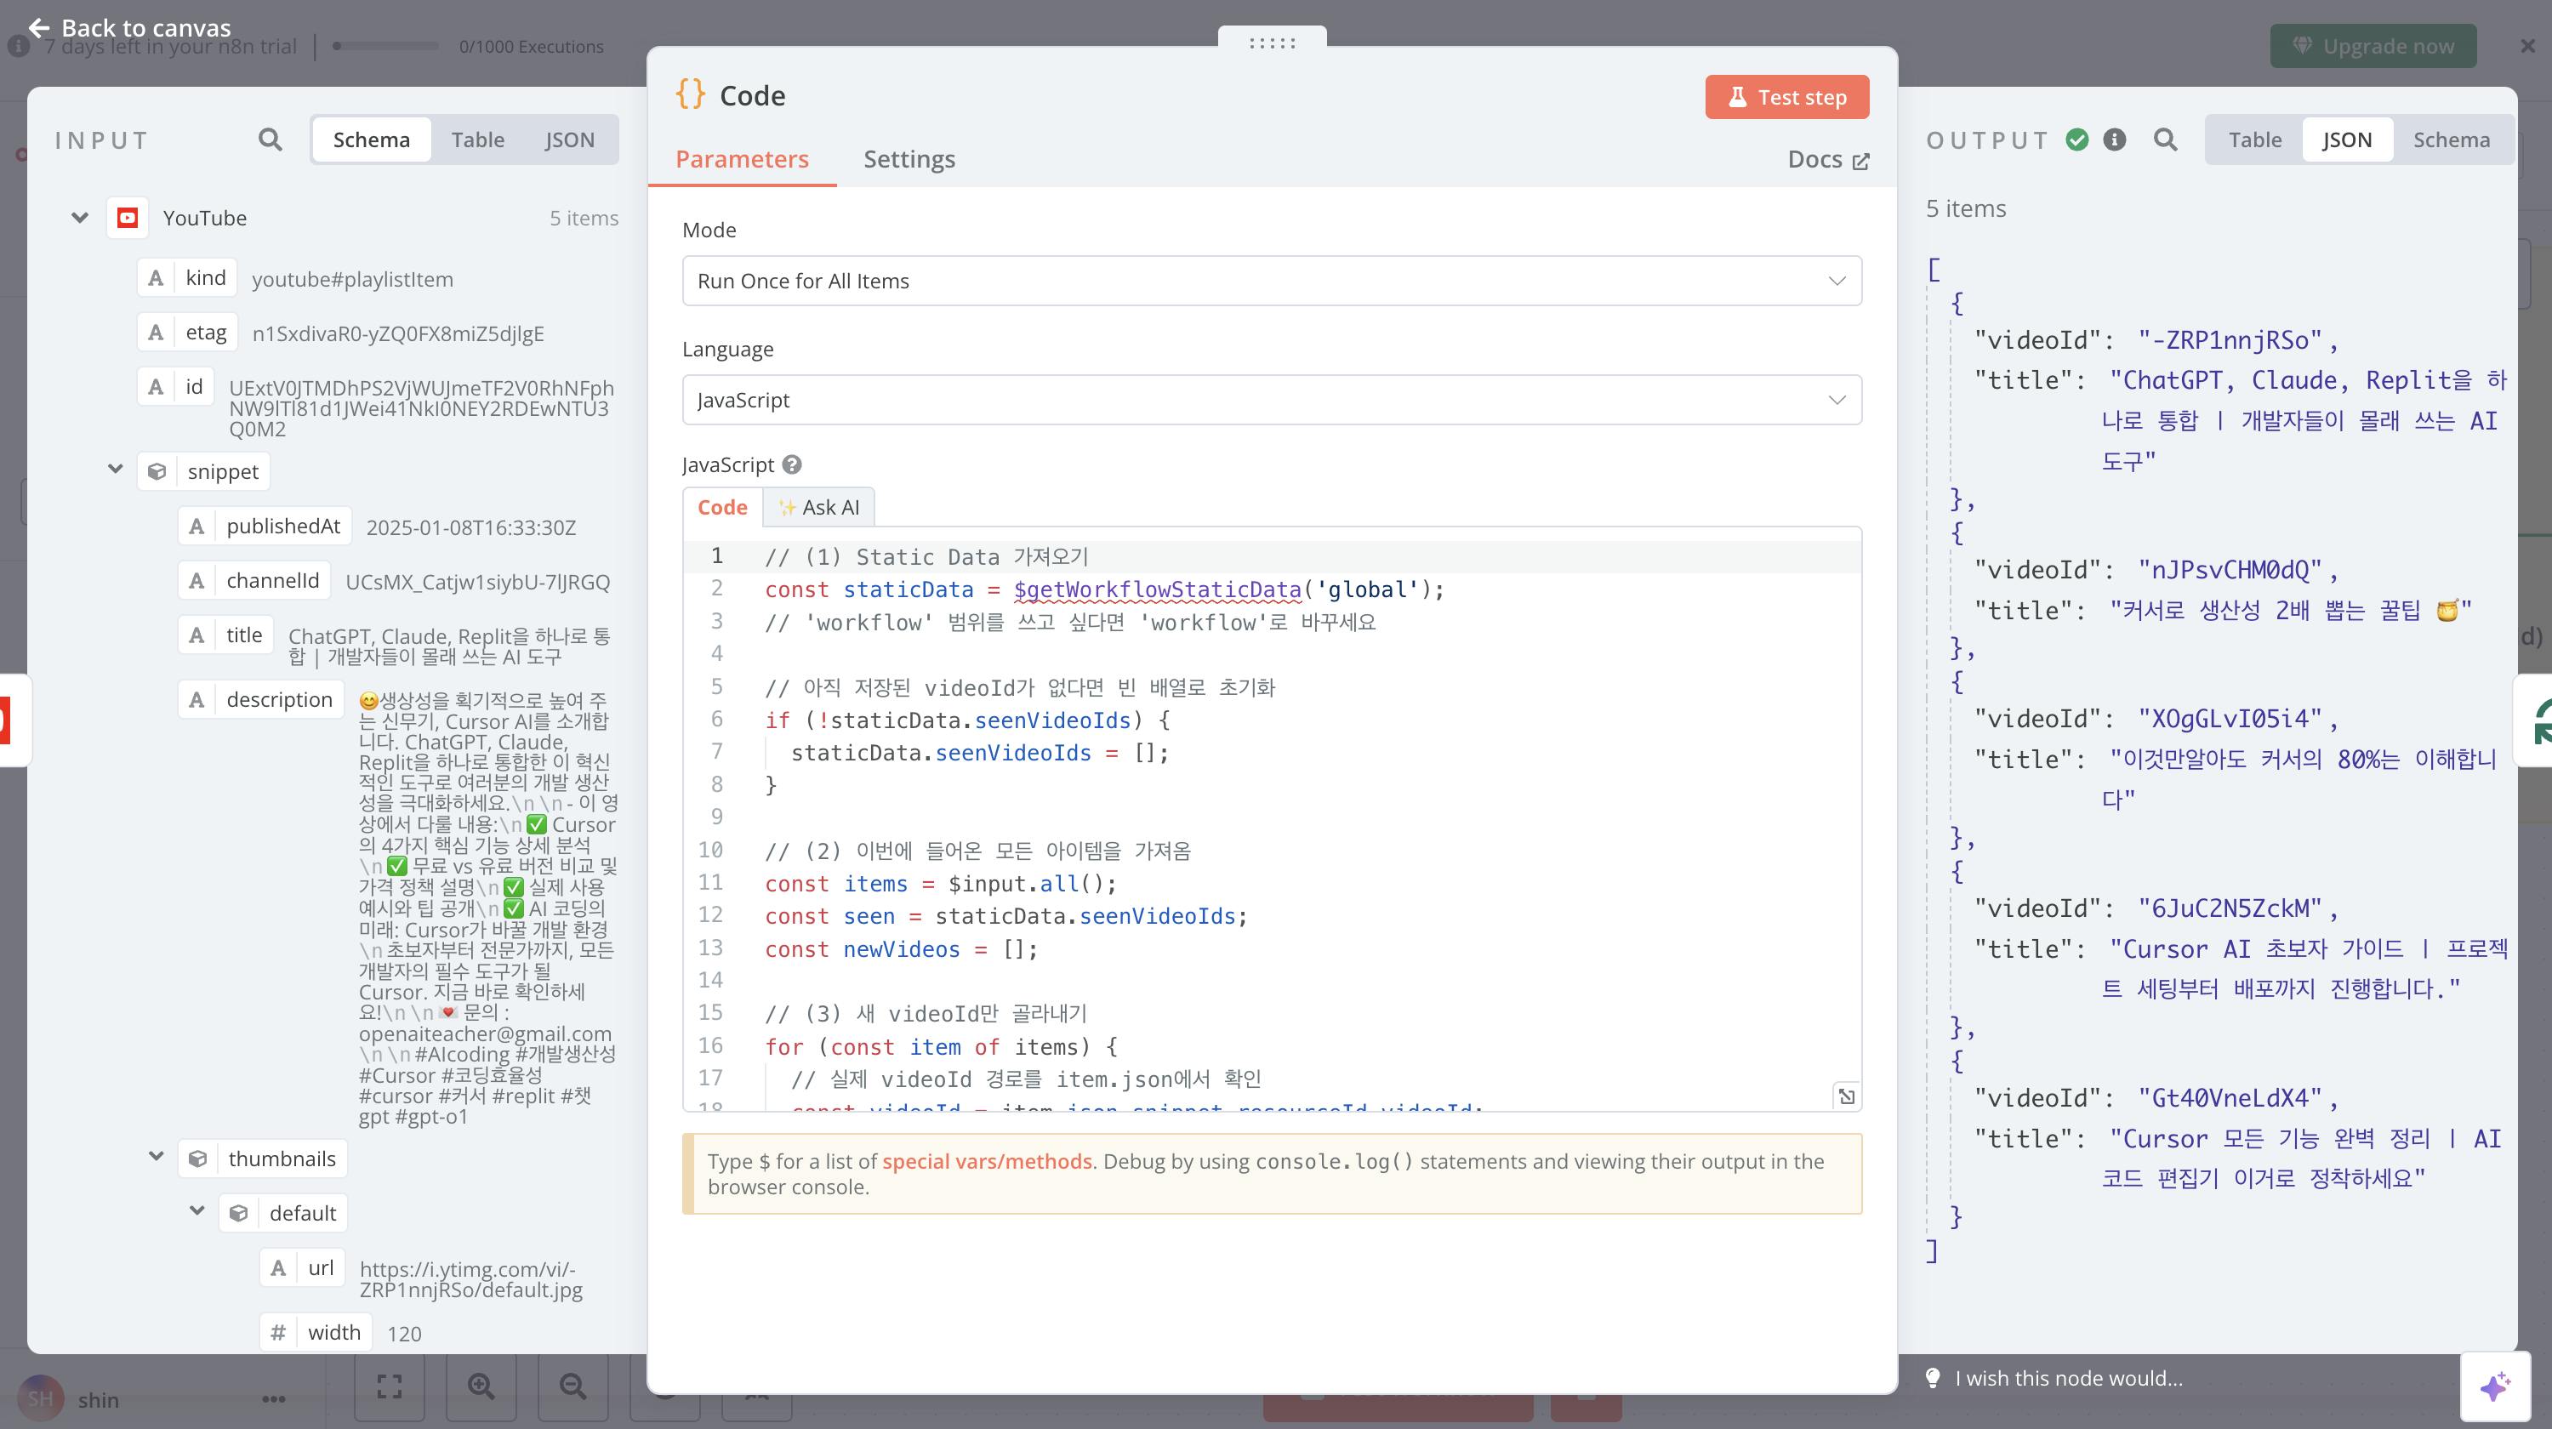
Task: Click the I wish this node would field
Action: point(2068,1377)
